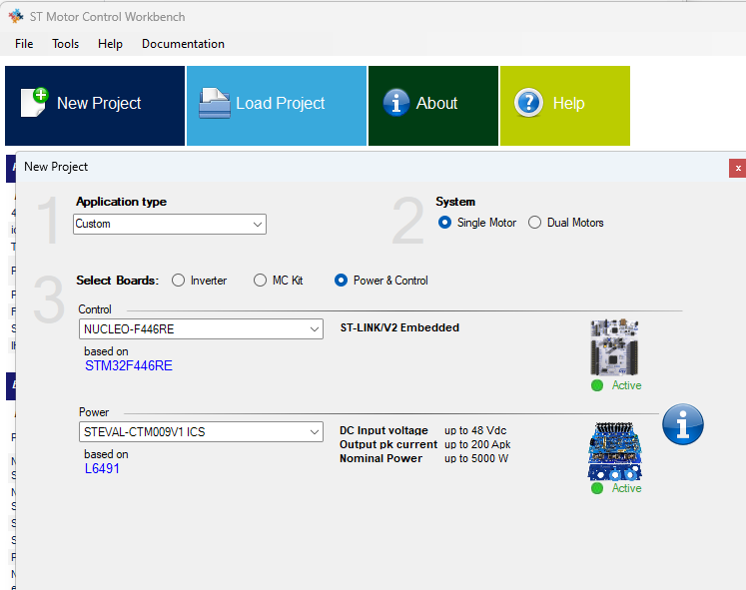Click the Select Boards label

click(118, 281)
